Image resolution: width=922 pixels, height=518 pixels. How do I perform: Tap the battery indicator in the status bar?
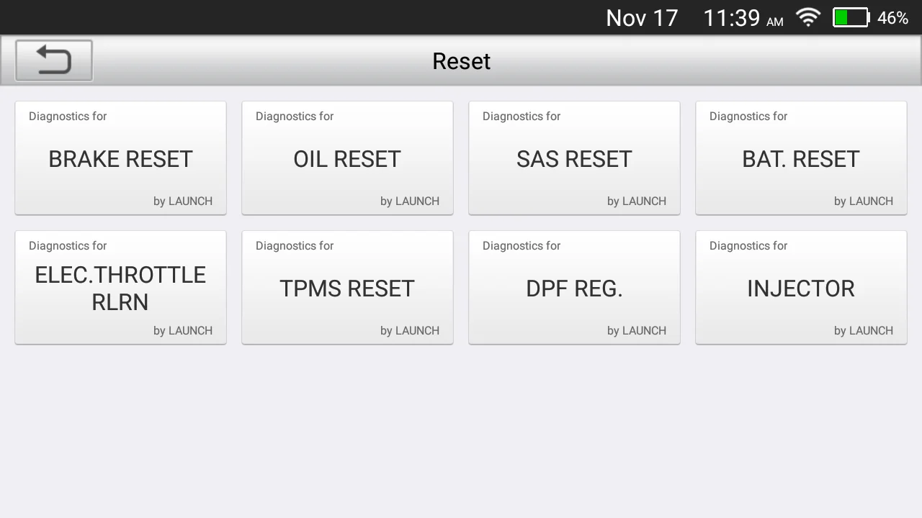[851, 17]
